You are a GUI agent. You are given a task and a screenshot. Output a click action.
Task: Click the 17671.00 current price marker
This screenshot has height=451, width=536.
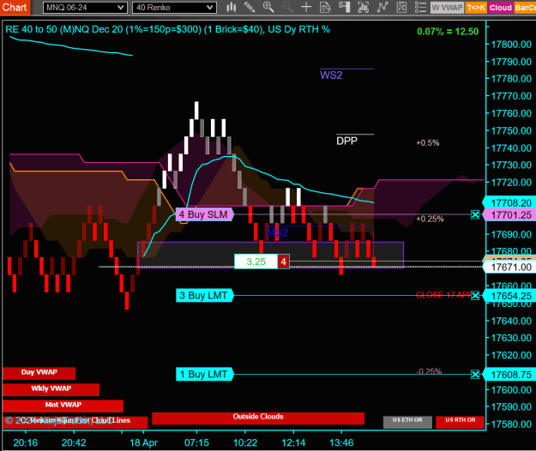point(509,268)
